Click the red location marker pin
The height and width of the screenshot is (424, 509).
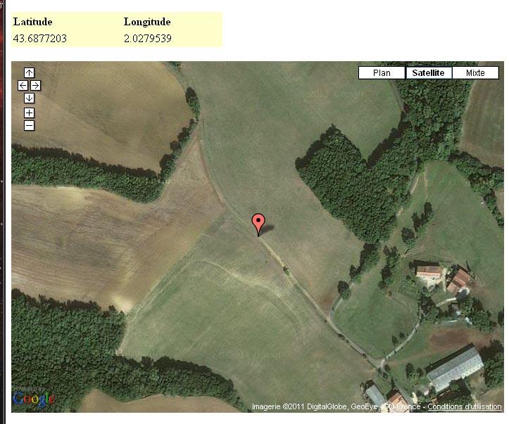[258, 224]
